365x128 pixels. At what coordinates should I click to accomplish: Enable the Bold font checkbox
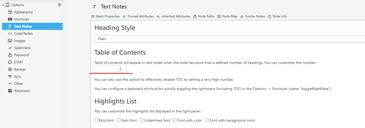pyautogui.click(x=96, y=120)
